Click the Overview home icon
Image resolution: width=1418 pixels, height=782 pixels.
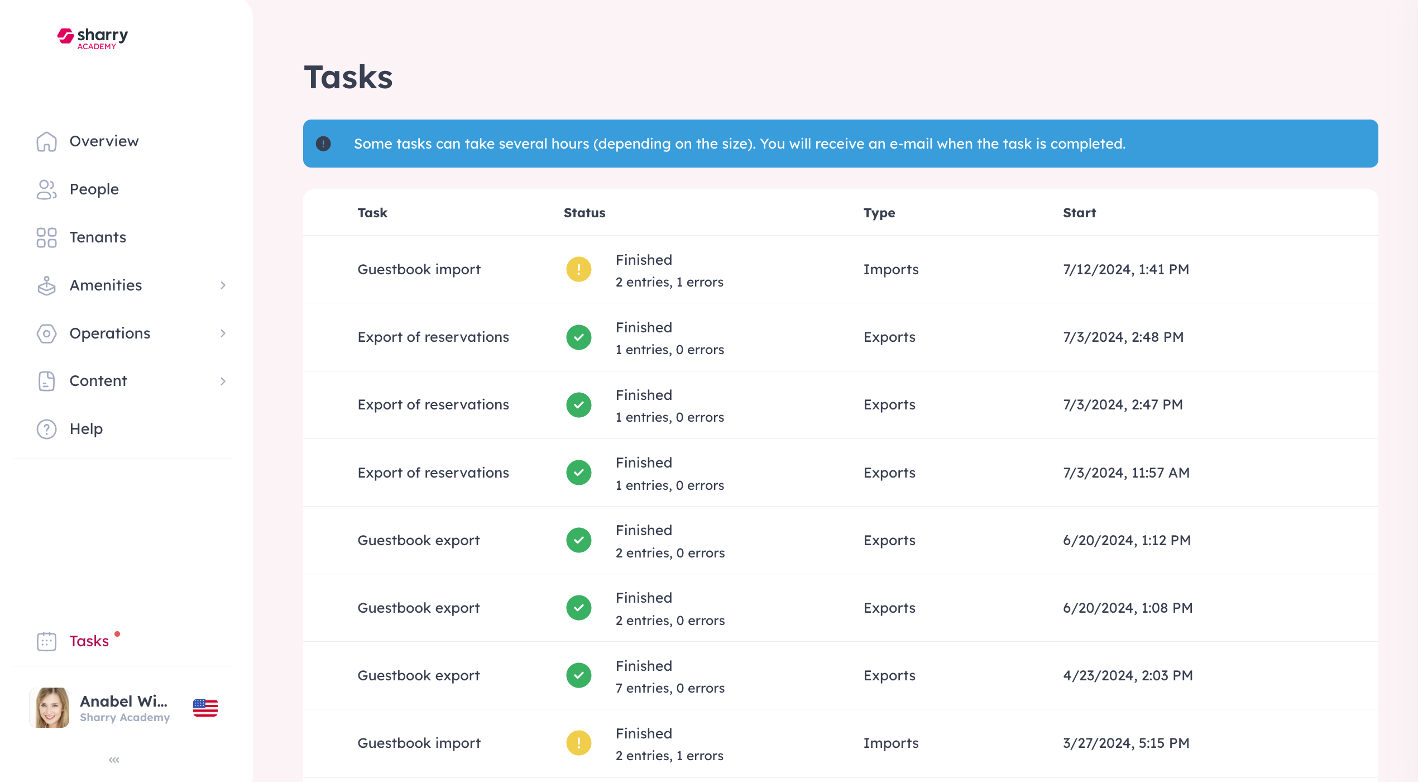click(46, 142)
